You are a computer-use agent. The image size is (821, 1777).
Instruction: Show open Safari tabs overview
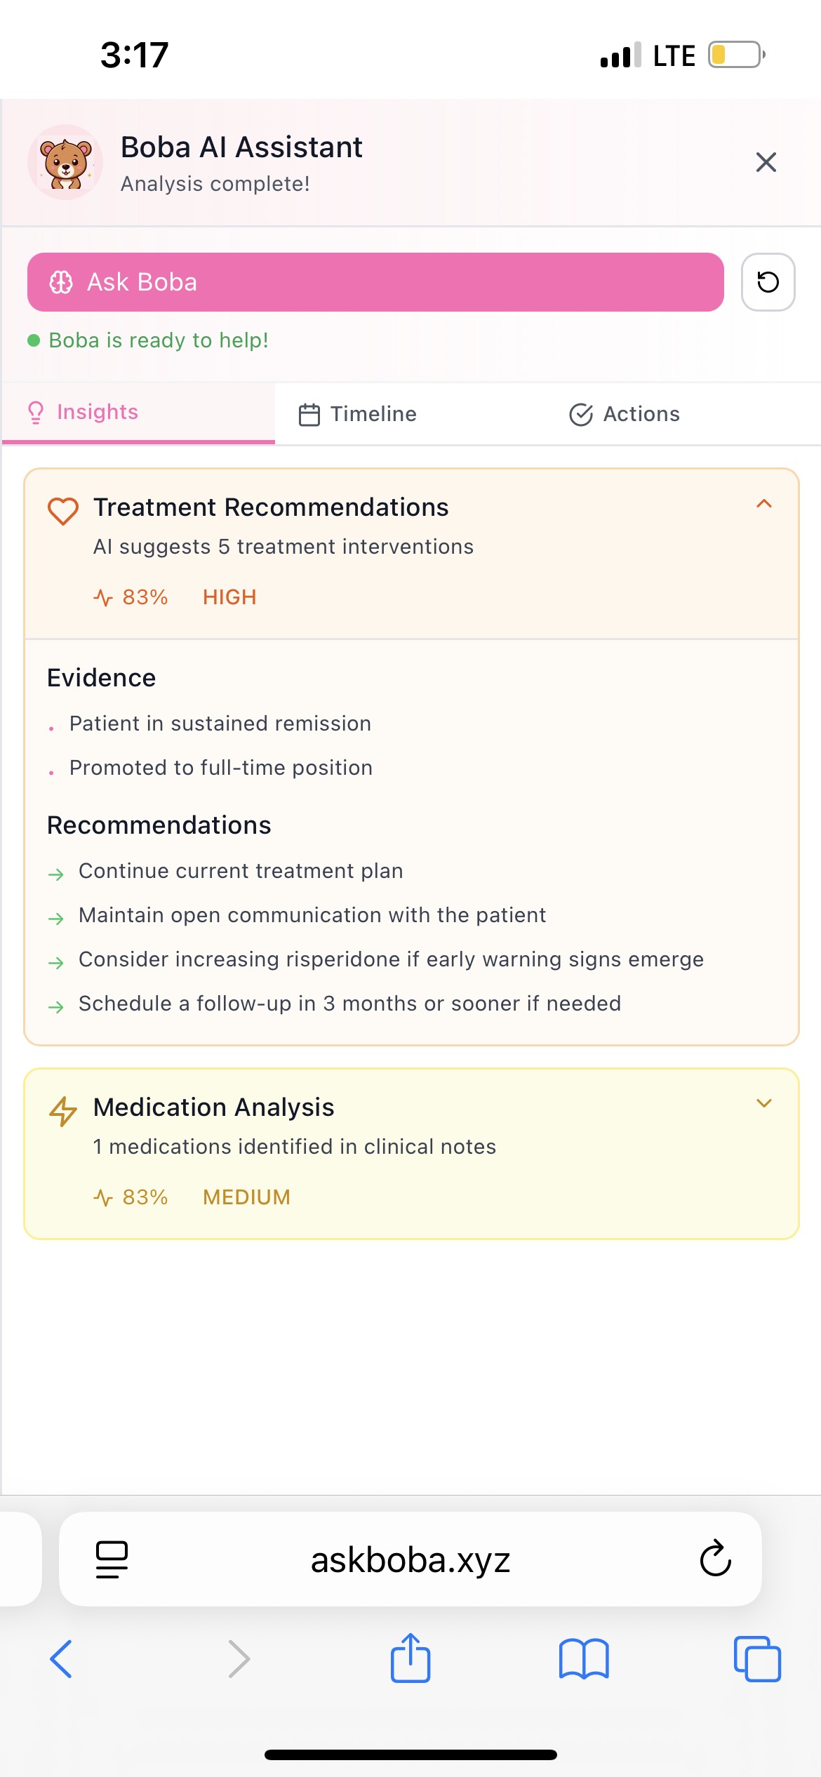click(x=757, y=1659)
